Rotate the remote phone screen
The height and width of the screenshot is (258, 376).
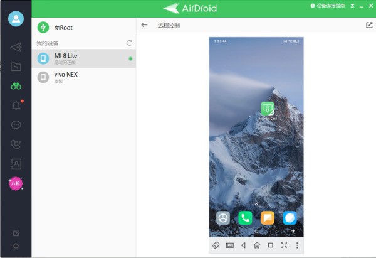tap(216, 245)
